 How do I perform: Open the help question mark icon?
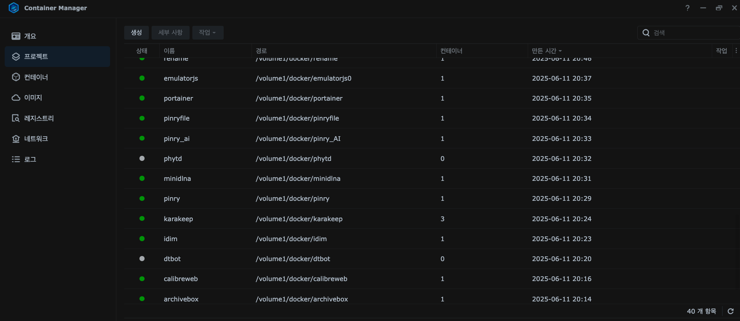click(x=688, y=8)
